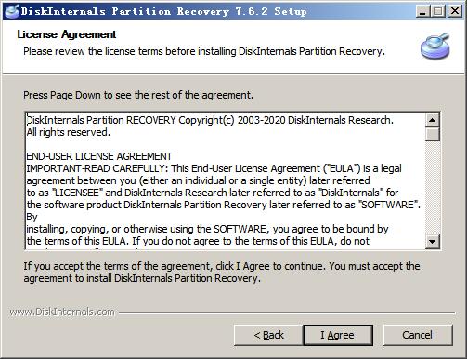Image resolution: width=467 pixels, height=359 pixels.
Task: Click the END-USER LICENSE AGREEMENT line
Action: (x=99, y=156)
